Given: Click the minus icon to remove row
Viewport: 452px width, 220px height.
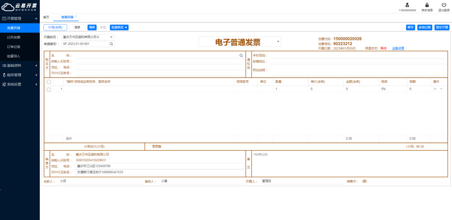Looking at the screenshot, I should point(441,89).
